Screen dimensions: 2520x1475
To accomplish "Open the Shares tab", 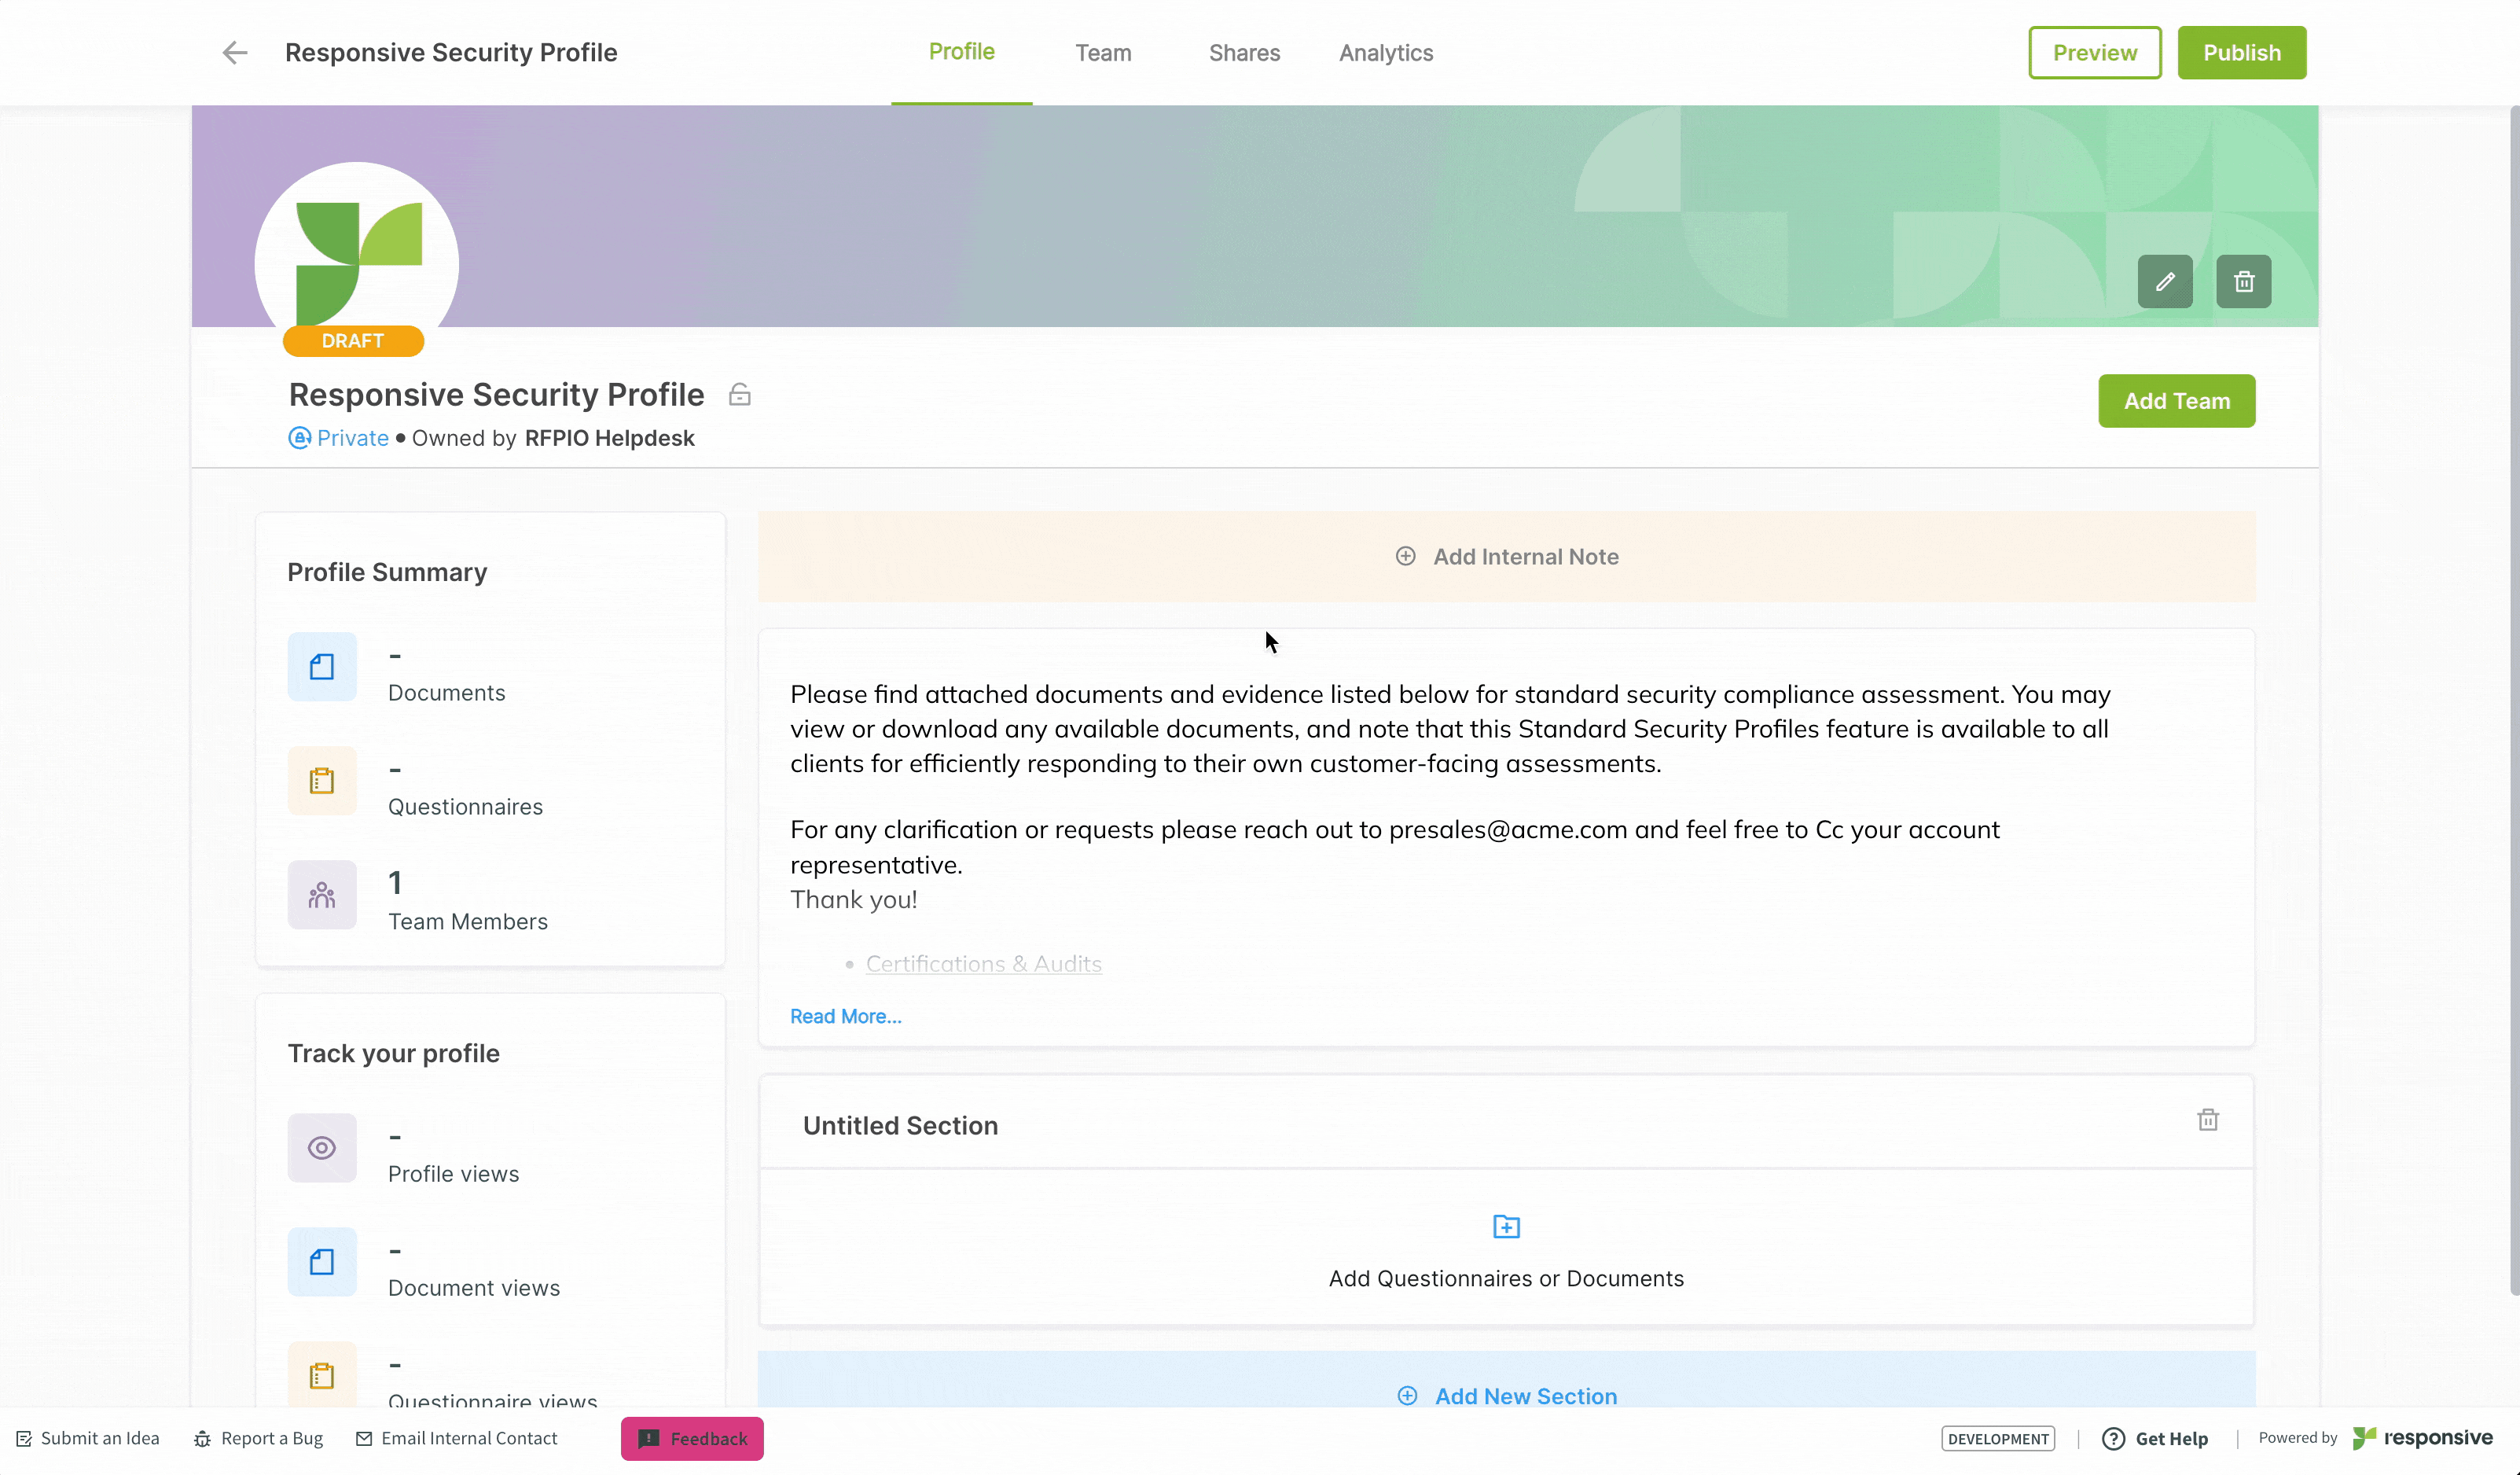I will pyautogui.click(x=1244, y=53).
